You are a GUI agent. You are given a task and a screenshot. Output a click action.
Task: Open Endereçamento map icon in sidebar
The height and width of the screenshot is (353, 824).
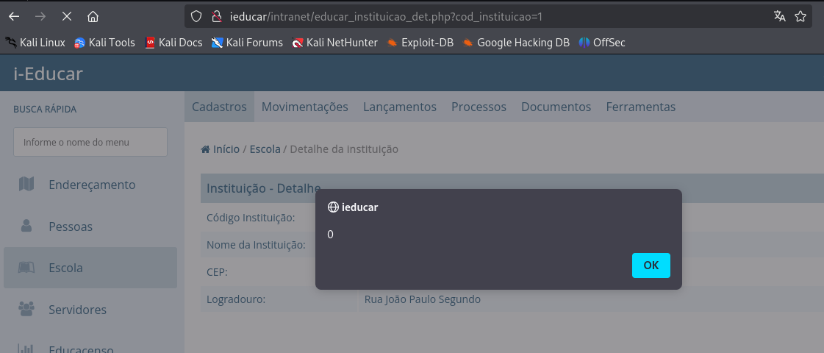tap(26, 184)
